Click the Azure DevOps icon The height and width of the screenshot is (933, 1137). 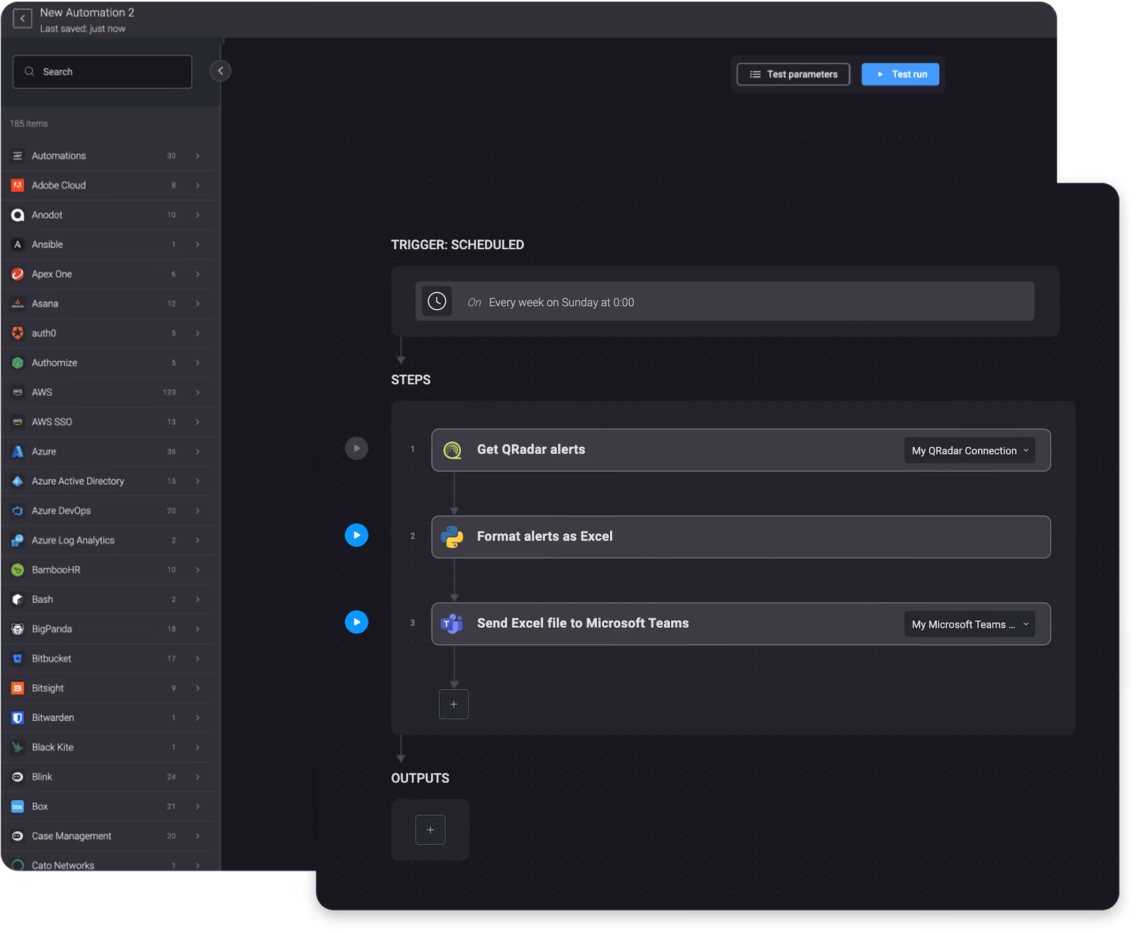[18, 511]
